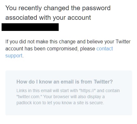Click the quoted "https://" text
Viewport: 137px width, 124px height.
point(87,91)
